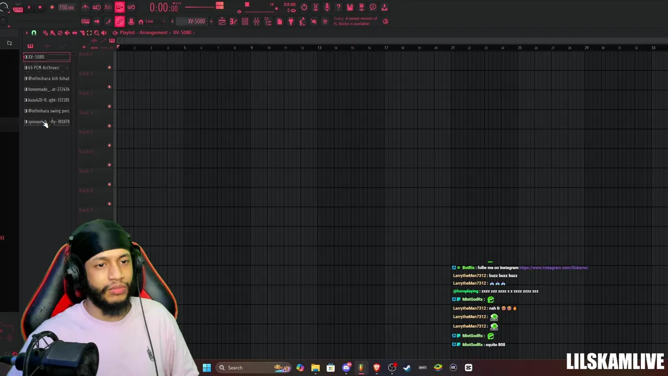
Task: Open Playlist - Arrangement breadcrumb menu
Action: (144, 32)
